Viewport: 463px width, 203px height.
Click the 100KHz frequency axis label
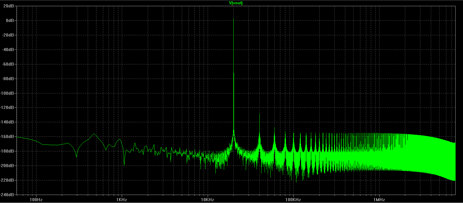[x=293, y=200]
